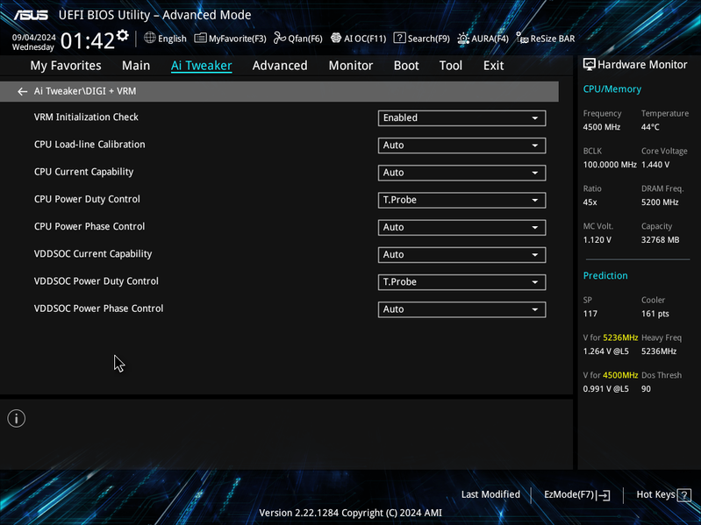701x525 pixels.
Task: Select English language option
Action: tap(172, 39)
